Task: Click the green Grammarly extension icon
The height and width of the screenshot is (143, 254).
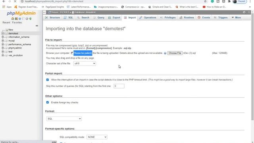Action: [x=212, y=2]
